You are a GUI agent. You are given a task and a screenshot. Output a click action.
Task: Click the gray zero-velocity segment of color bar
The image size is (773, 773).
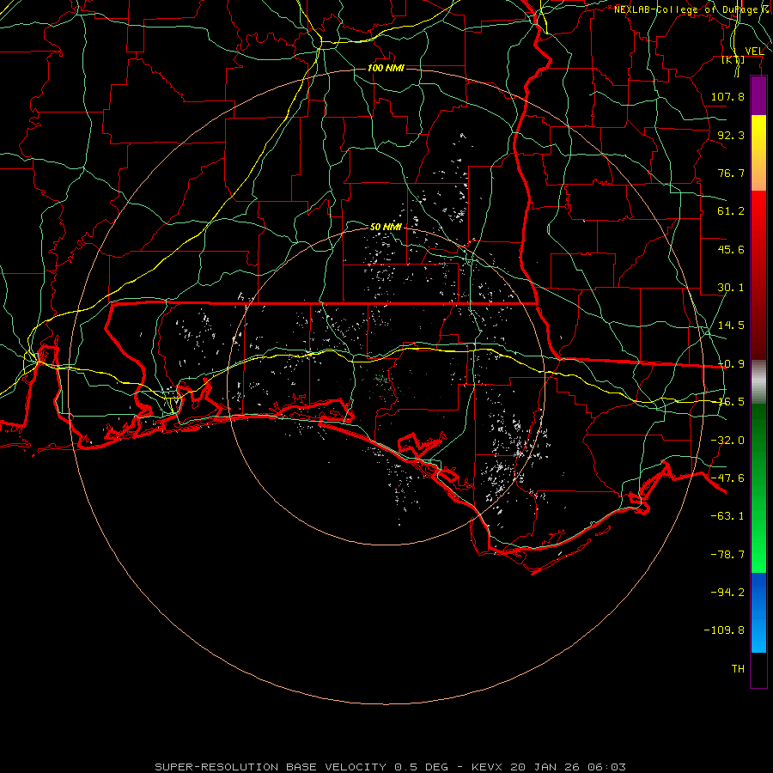[758, 381]
